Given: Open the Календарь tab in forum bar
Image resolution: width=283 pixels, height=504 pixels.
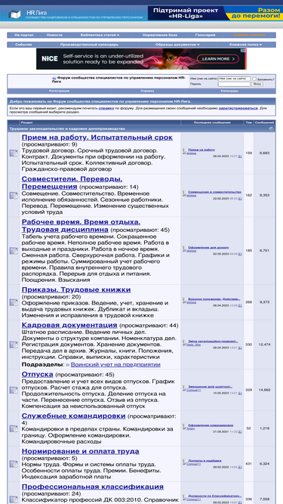Looking at the screenshot, I should tap(229, 91).
